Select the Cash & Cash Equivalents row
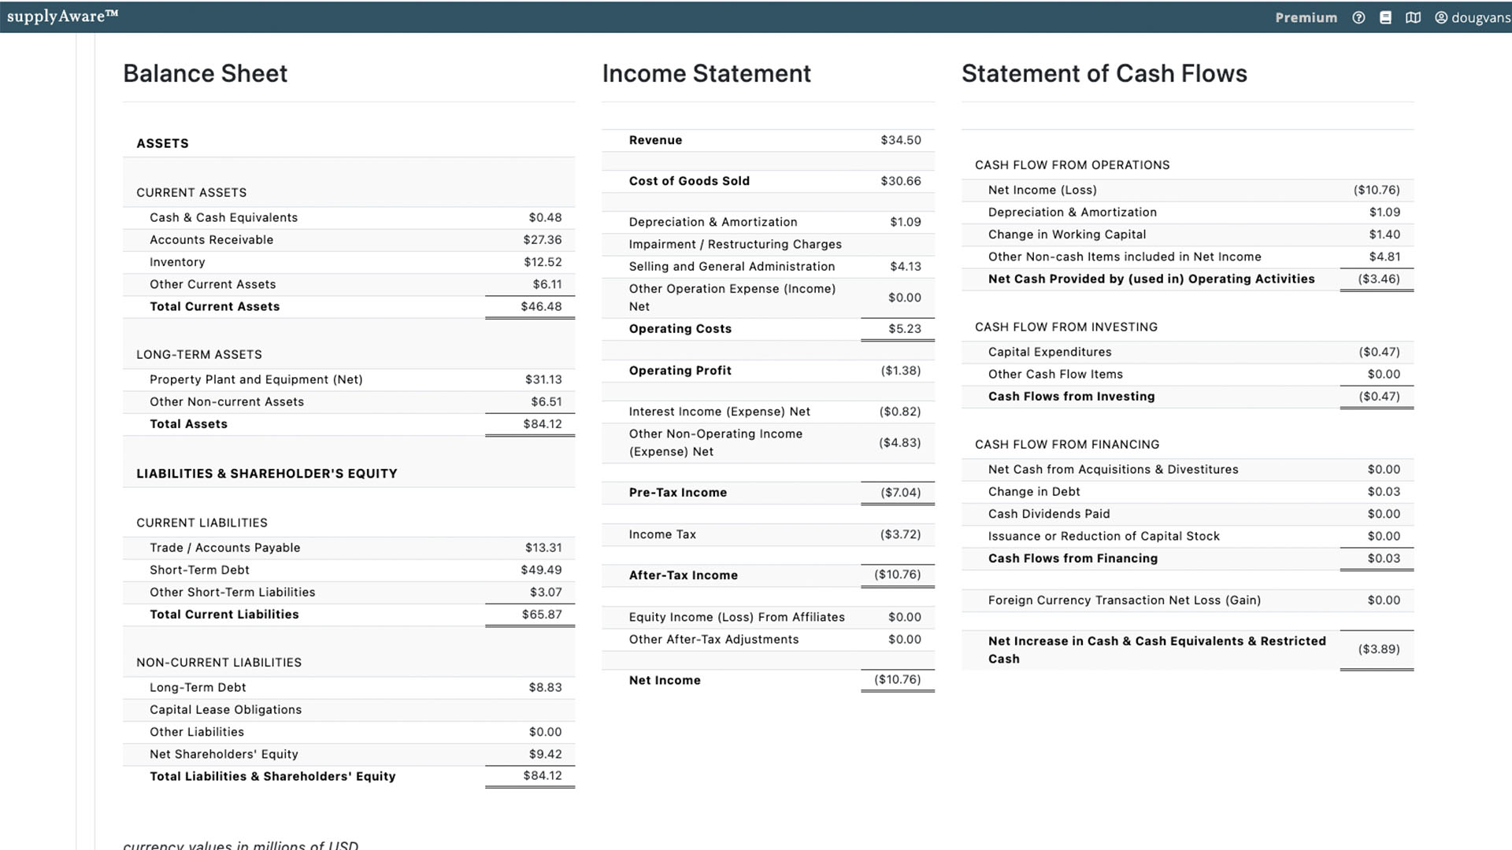 point(224,218)
